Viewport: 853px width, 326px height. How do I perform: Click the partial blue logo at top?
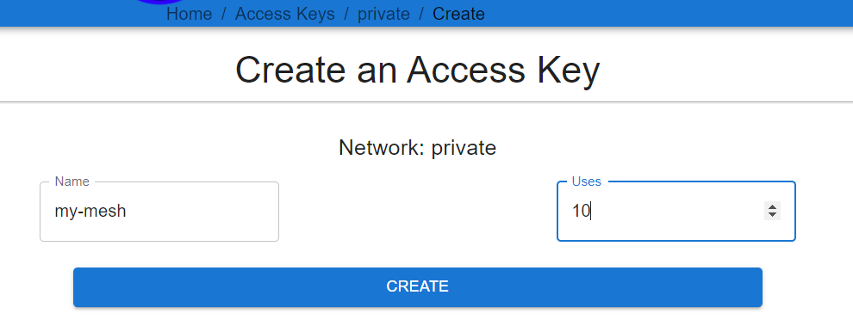pos(160,2)
